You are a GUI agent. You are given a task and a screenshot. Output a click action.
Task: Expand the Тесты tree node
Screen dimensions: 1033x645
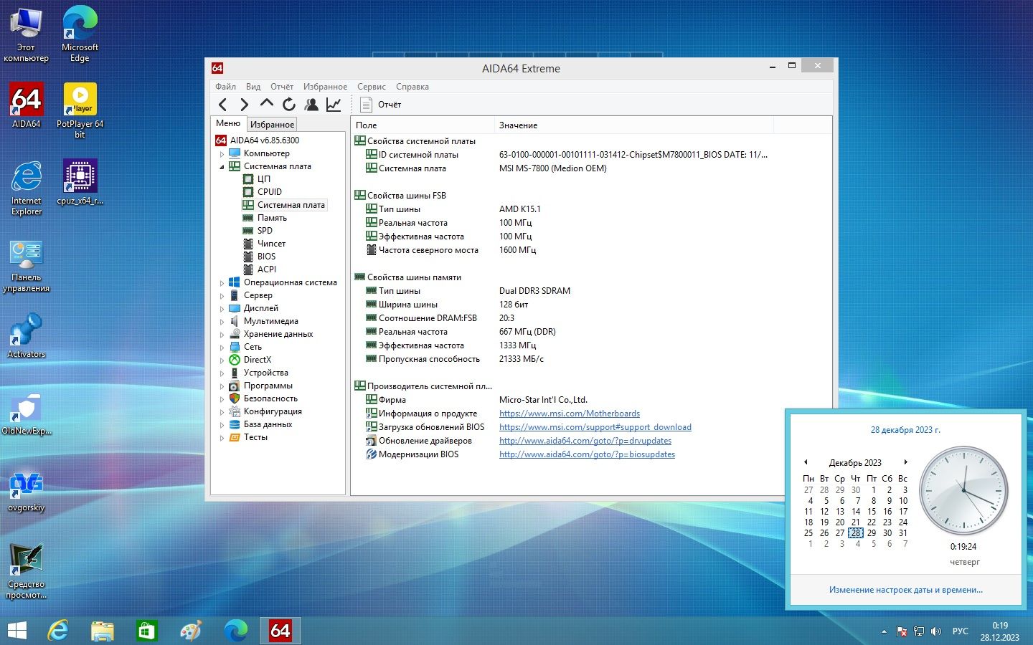pos(222,437)
